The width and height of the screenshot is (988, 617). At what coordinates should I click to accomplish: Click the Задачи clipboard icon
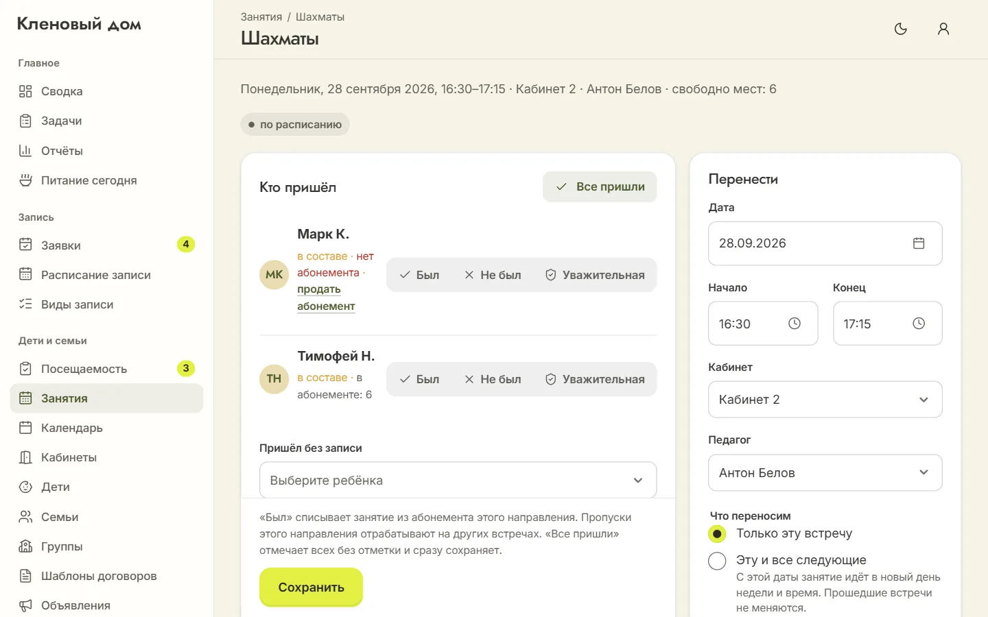(25, 121)
